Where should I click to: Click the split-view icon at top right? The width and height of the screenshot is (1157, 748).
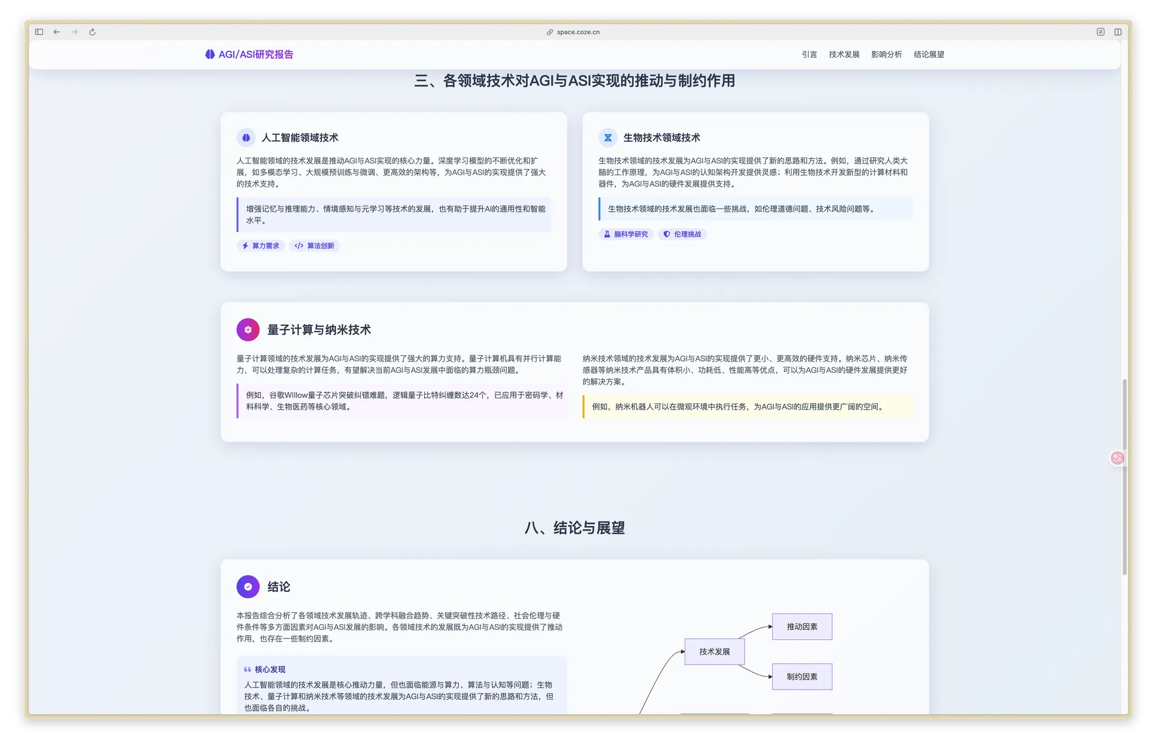(1119, 32)
